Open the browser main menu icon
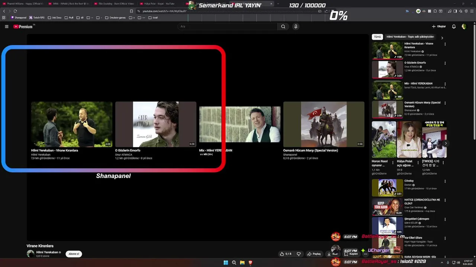Image resolution: width=476 pixels, height=267 pixels. click(472, 11)
